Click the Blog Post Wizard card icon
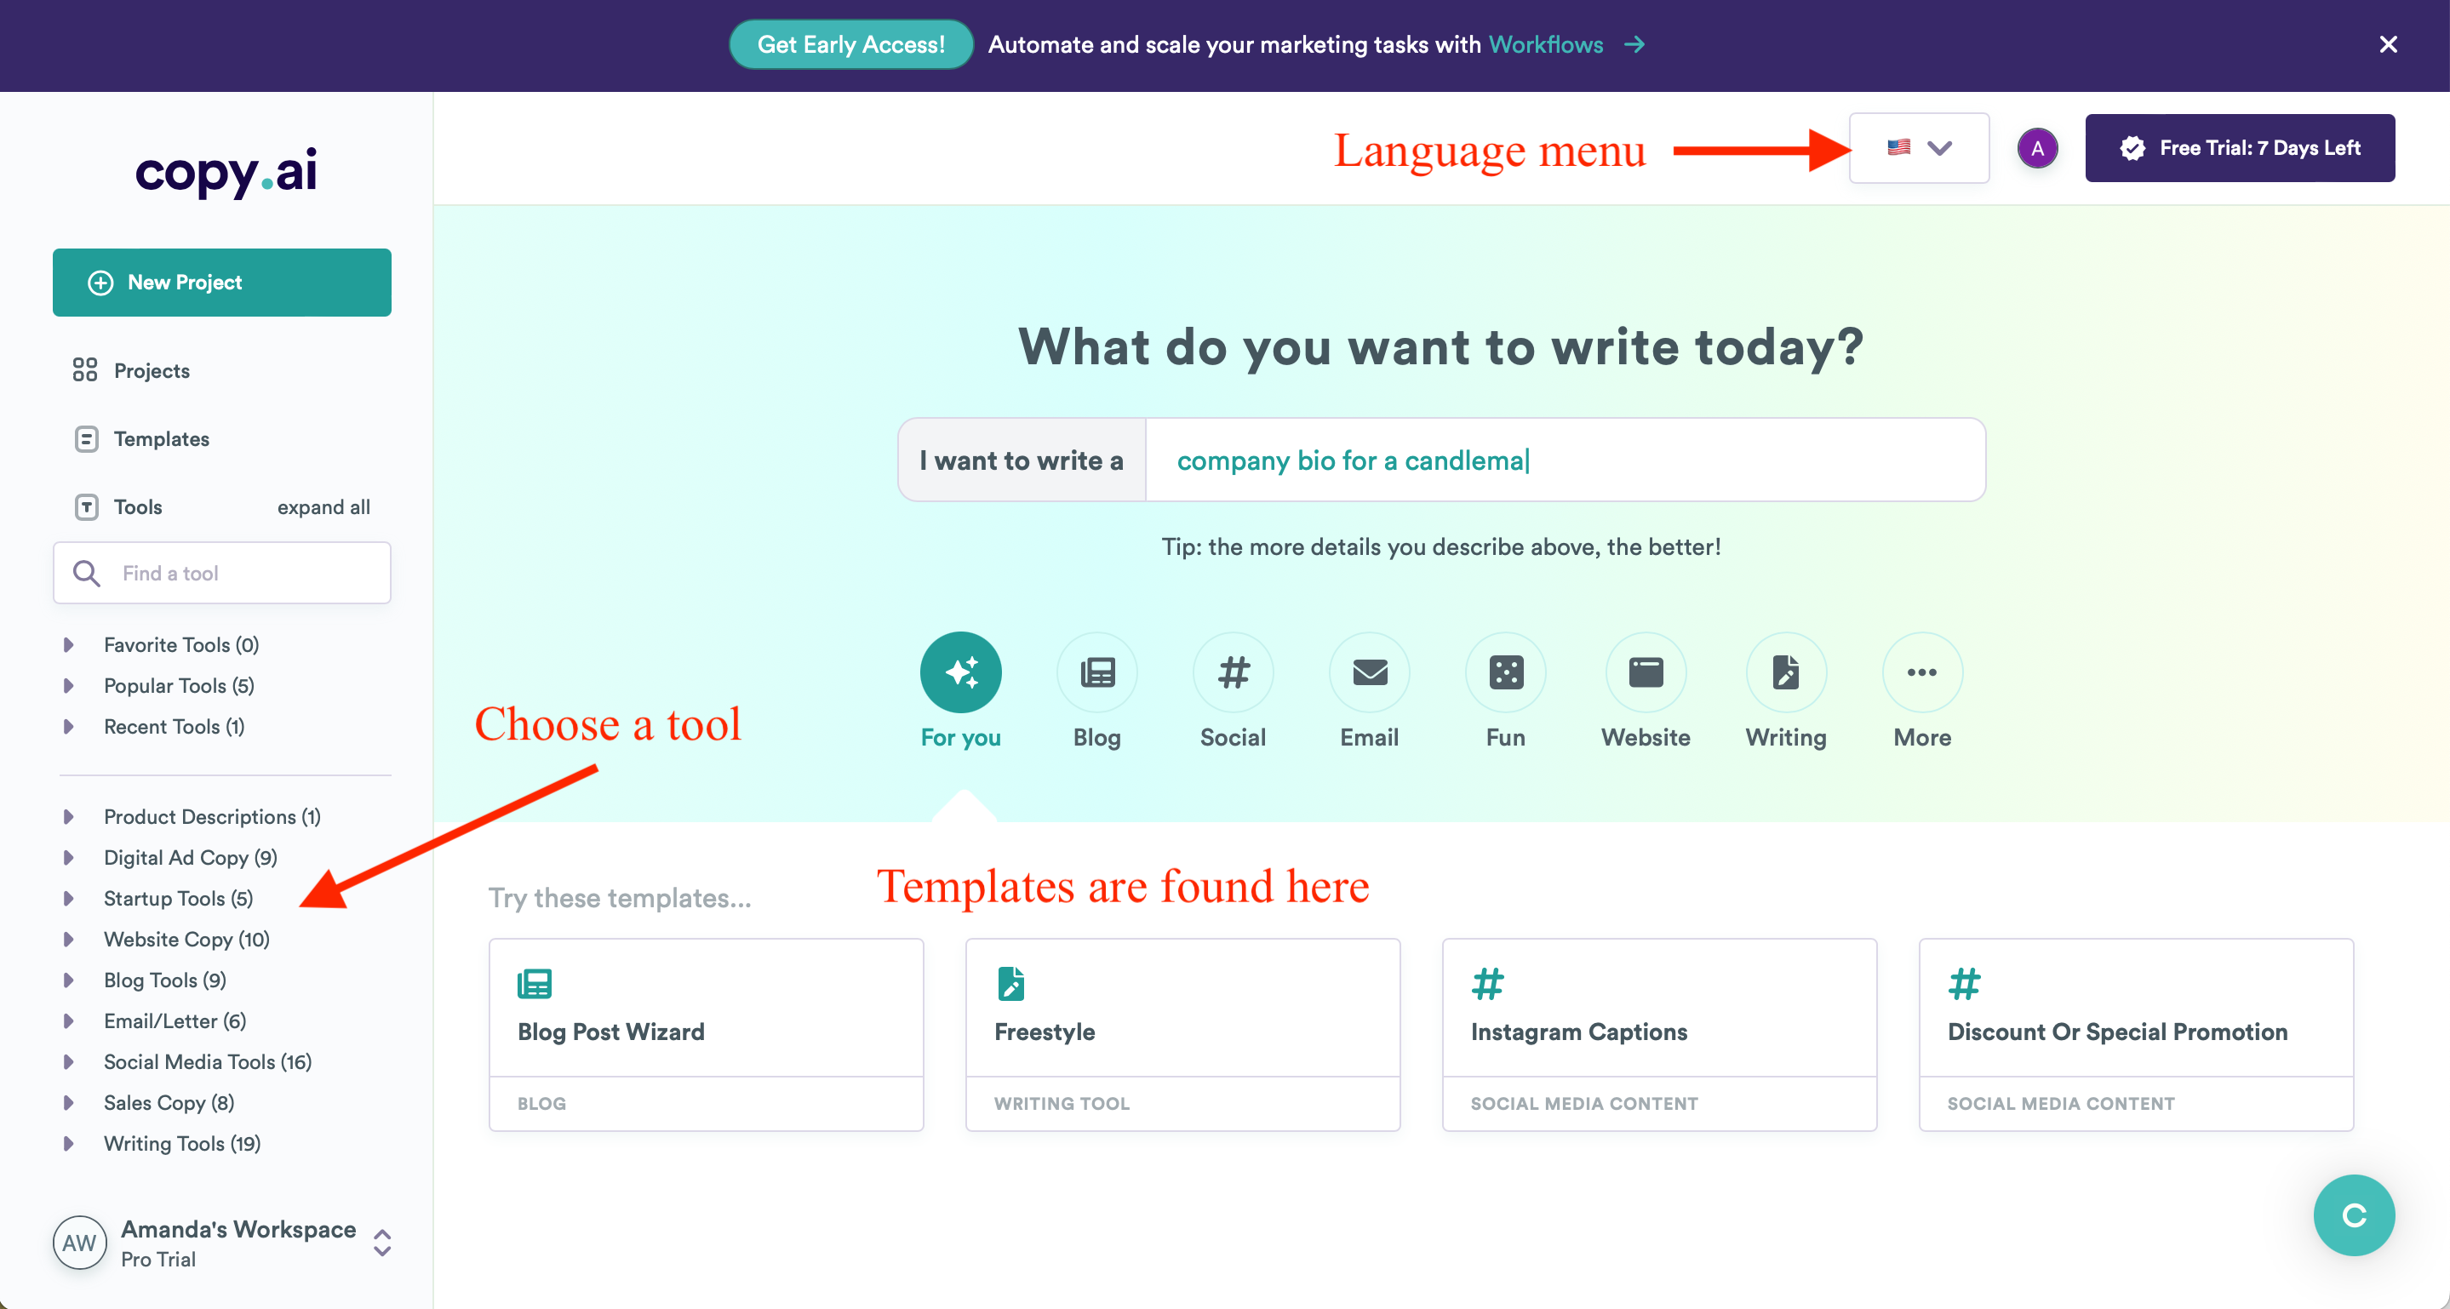The image size is (2450, 1309). pyautogui.click(x=534, y=983)
